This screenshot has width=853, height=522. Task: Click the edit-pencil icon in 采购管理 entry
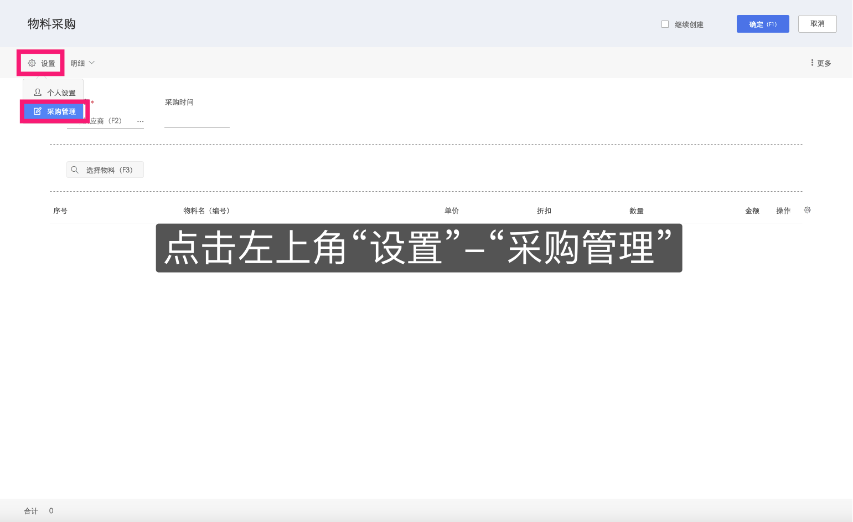(x=37, y=111)
